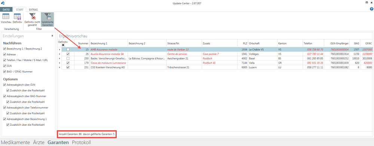Image resolution: width=374 pixels, height=146 pixels.
Task: Expand the CSS Kranken-Versicherung AG row
Action: point(59,67)
